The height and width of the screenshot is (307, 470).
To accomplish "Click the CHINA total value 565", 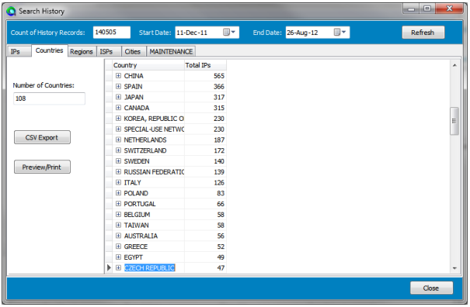I will tap(219, 76).
